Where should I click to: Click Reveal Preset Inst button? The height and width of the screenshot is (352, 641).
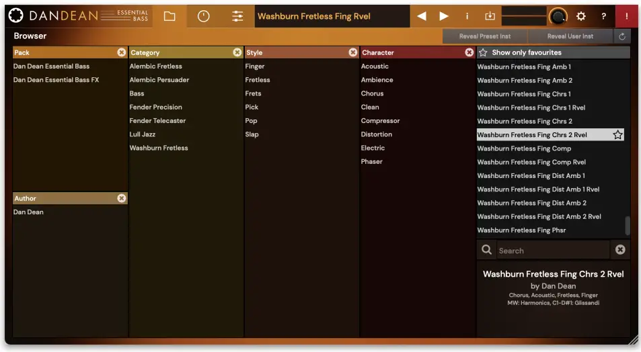485,36
